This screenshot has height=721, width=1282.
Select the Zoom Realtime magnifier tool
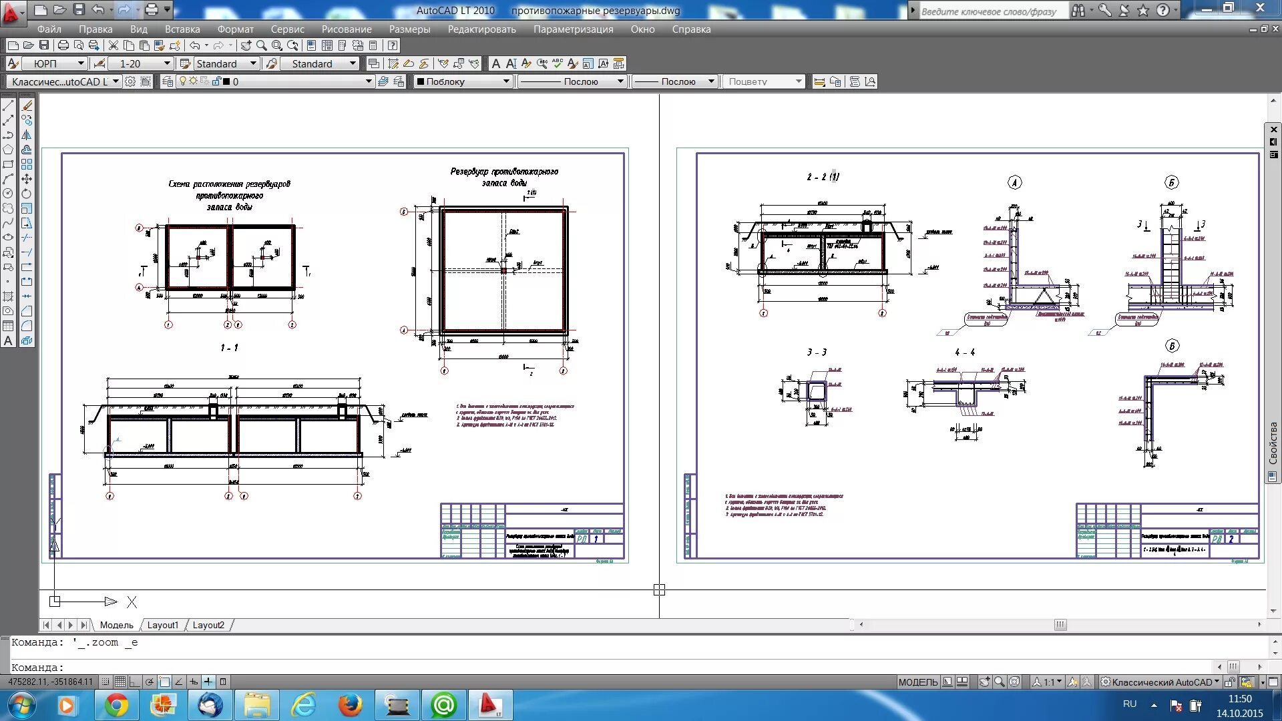coord(261,45)
